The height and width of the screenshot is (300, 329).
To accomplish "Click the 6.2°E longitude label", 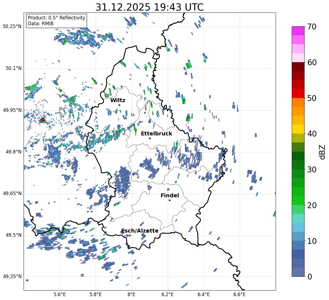I will point(168,294).
